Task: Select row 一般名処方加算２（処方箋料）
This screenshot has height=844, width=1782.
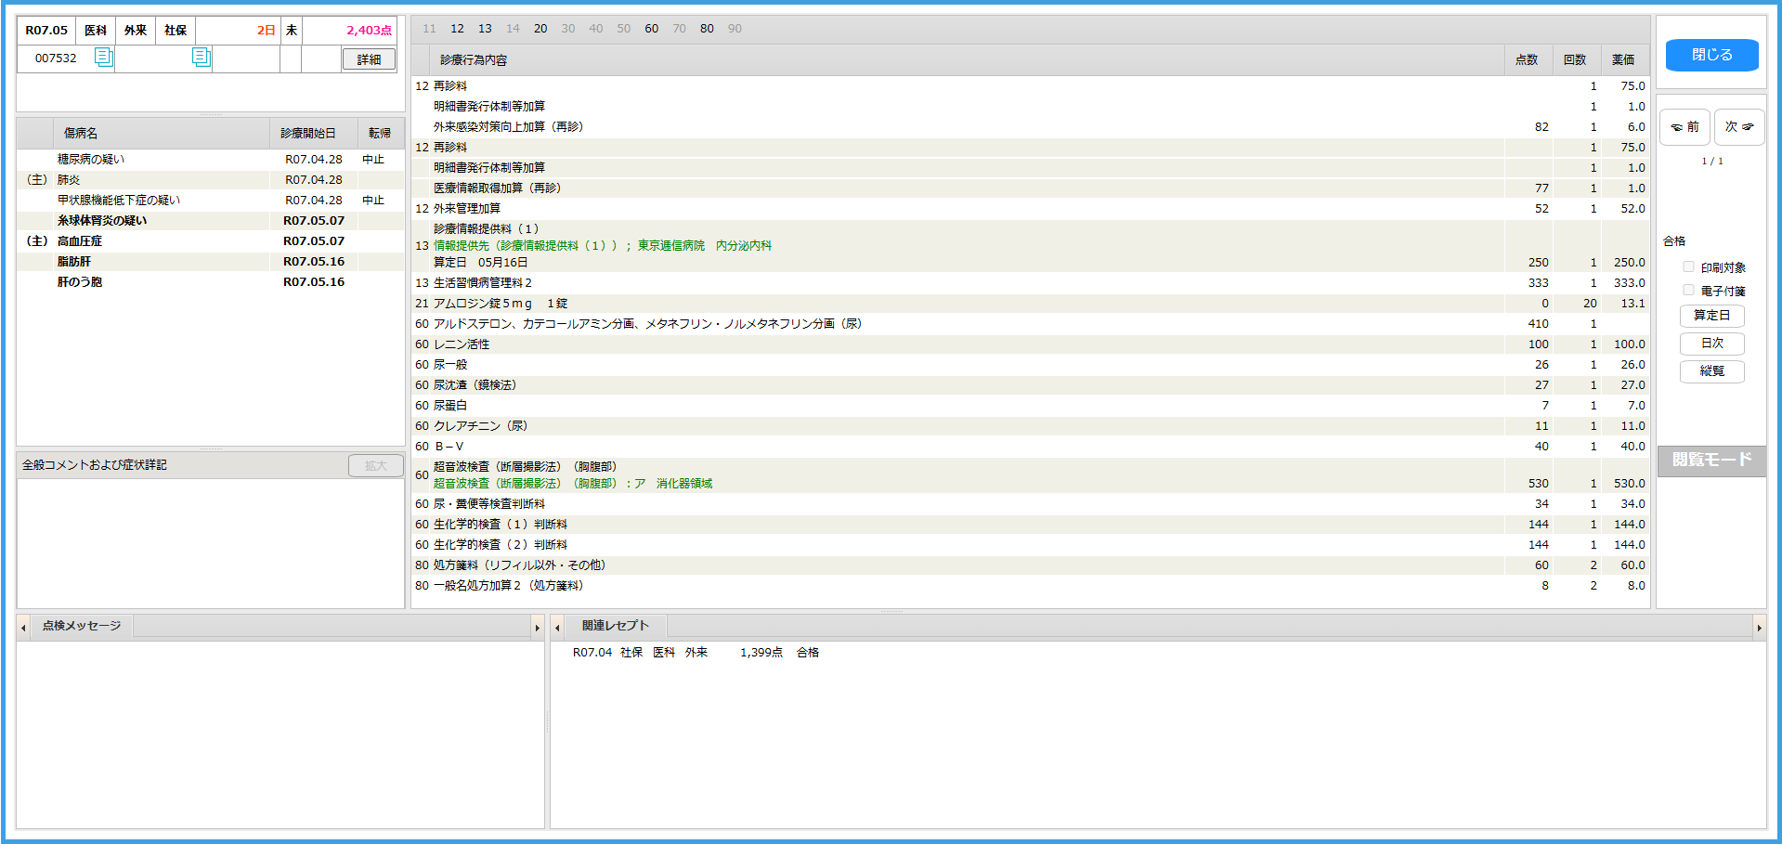Action: (1030, 586)
